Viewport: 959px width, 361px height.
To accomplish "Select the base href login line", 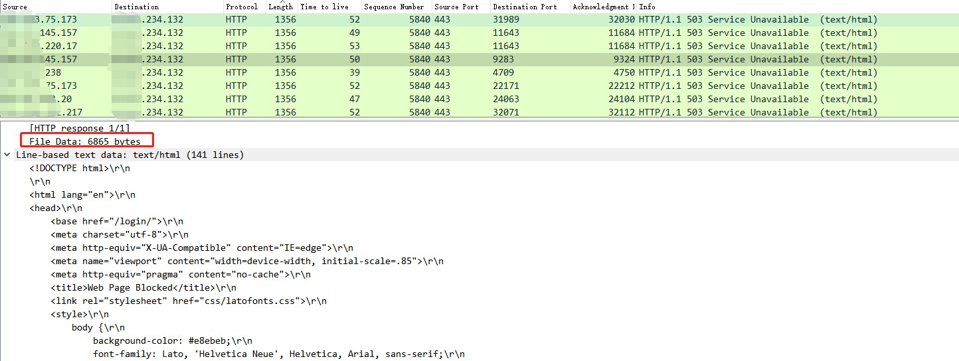I will click(116, 221).
